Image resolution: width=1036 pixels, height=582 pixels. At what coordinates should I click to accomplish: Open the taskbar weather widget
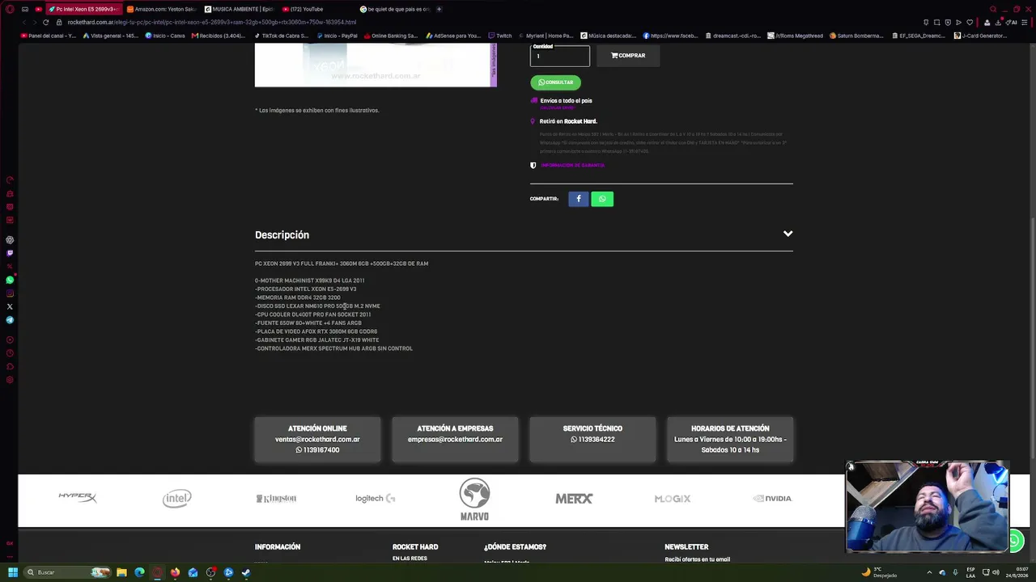pos(880,572)
